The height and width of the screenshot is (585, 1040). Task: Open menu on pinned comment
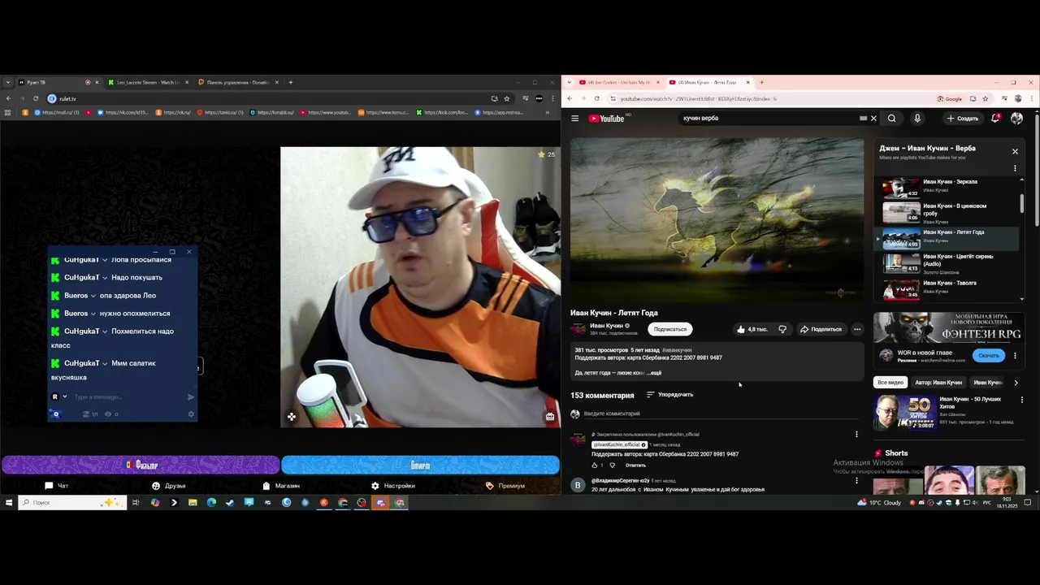(x=856, y=435)
